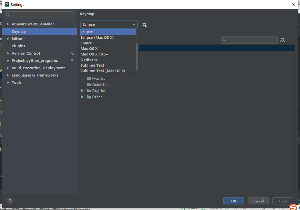Select Eclipse in the keymap list

[108, 32]
